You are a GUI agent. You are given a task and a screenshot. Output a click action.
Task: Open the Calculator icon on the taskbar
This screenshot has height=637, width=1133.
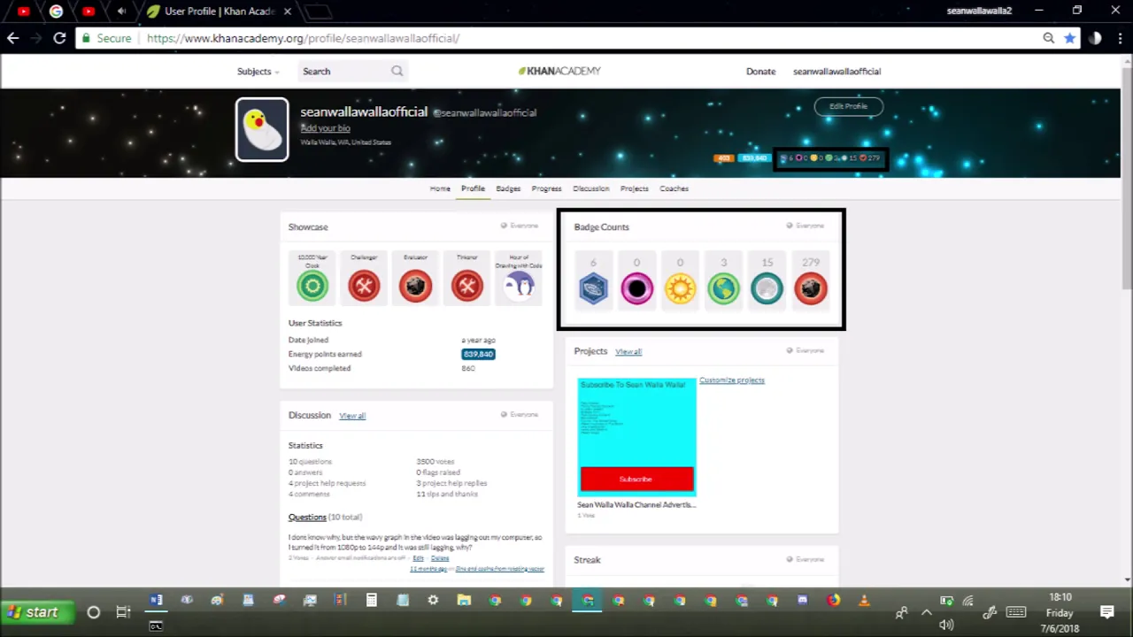(372, 601)
